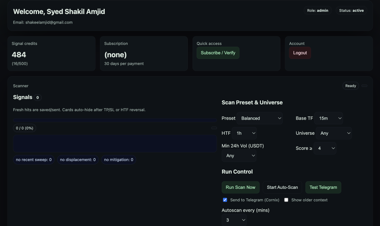This screenshot has width=380, height=226.
Task: Open the Base TF dropdown set to 15m
Action: [329, 118]
